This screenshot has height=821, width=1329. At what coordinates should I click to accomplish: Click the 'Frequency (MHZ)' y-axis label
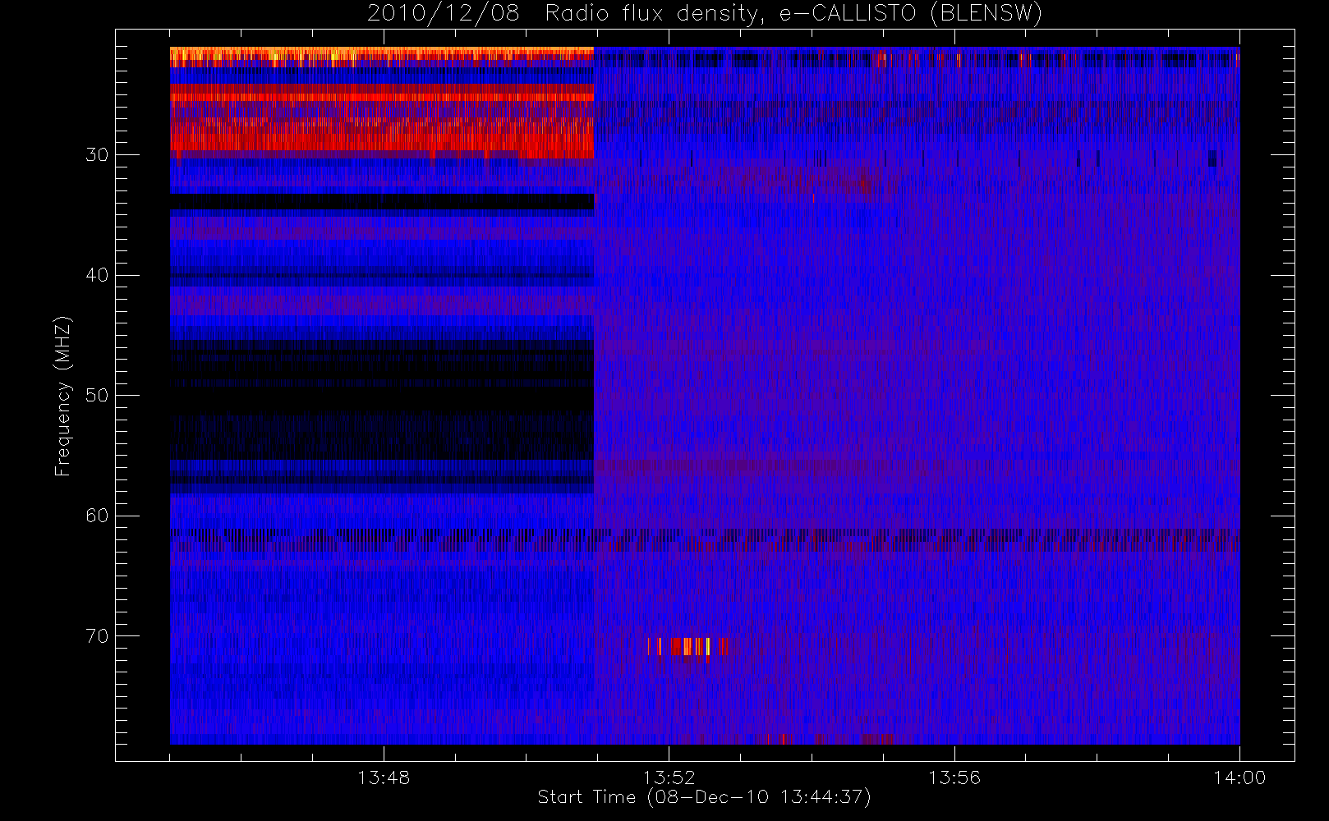[x=63, y=396]
